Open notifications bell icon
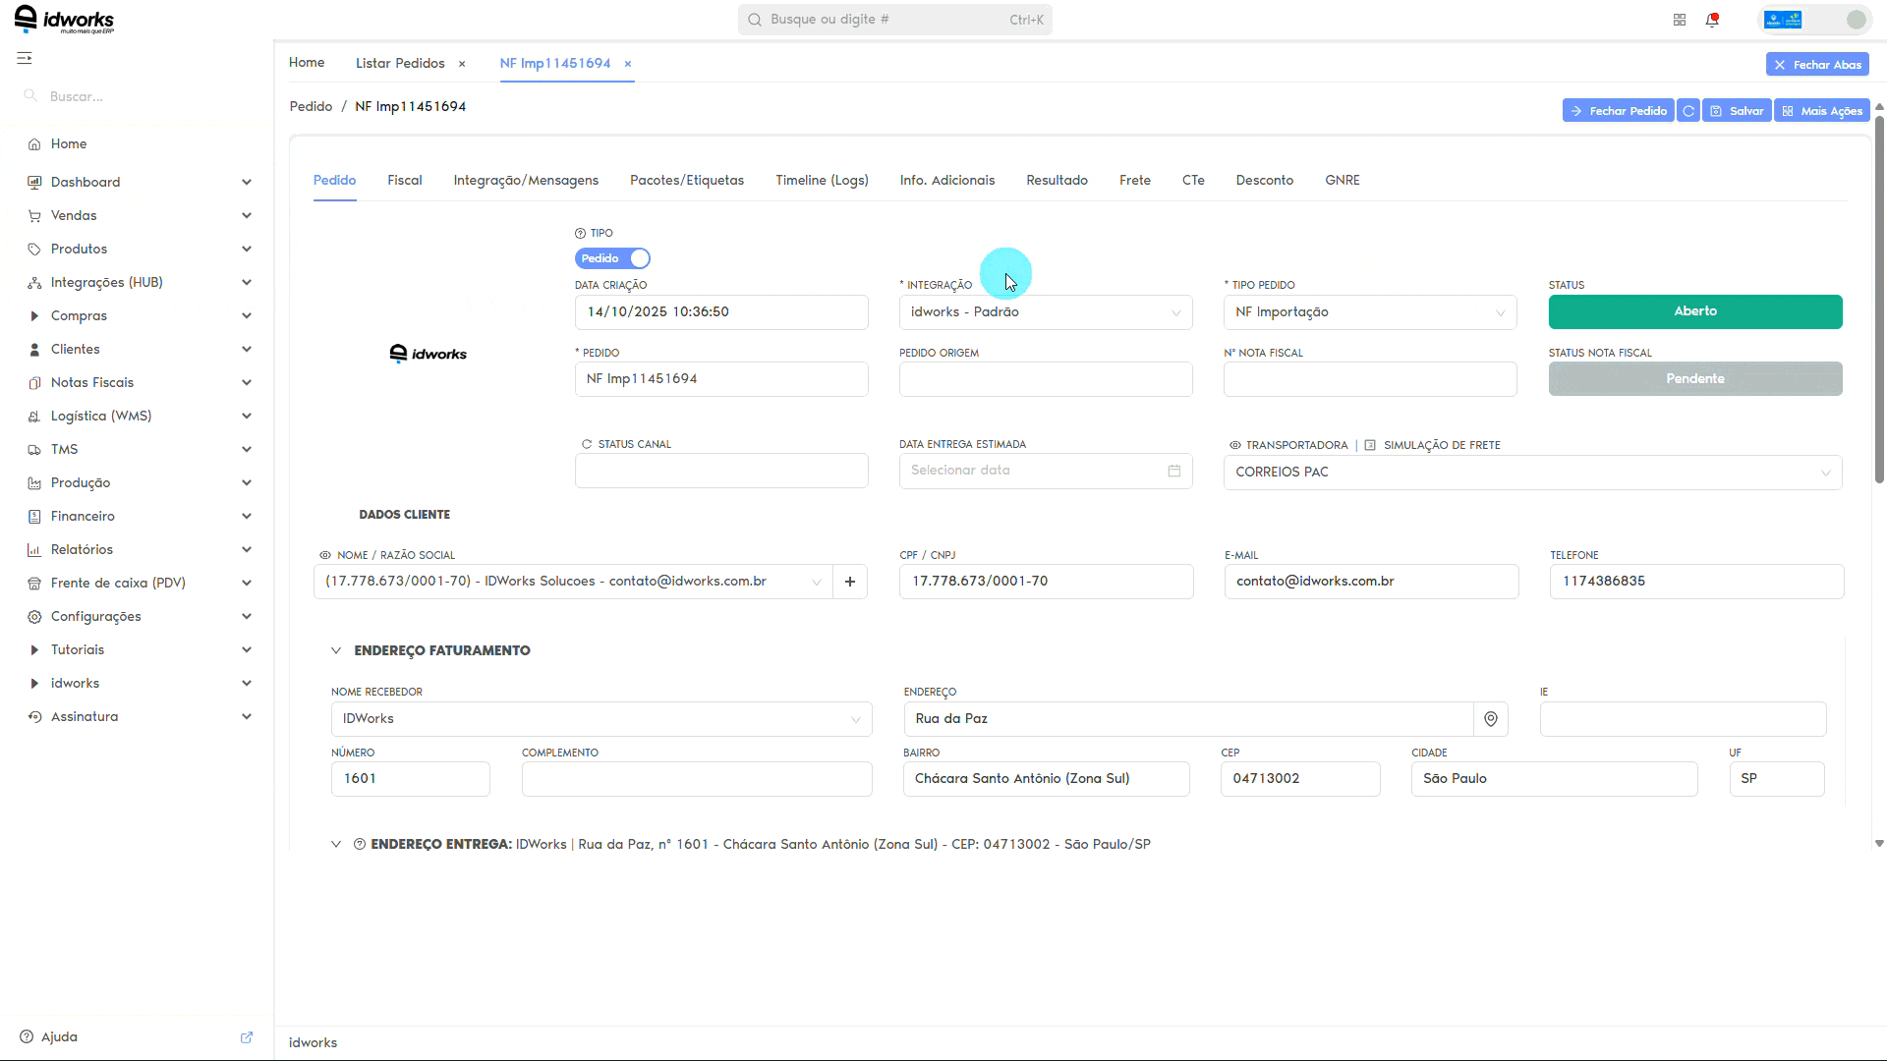The width and height of the screenshot is (1887, 1061). (1712, 20)
